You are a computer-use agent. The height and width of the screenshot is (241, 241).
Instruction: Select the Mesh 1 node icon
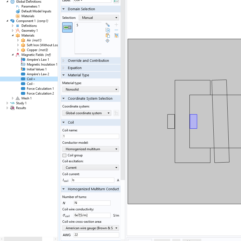coord(18,98)
